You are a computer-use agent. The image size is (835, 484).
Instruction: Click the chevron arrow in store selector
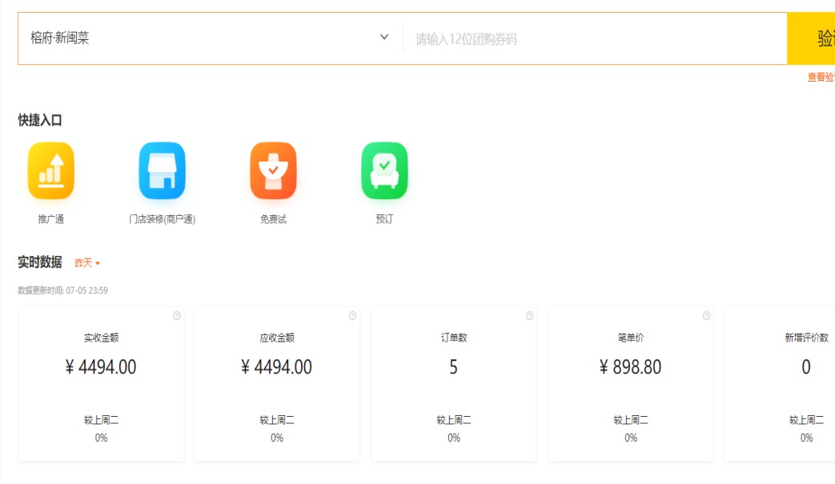pyautogui.click(x=384, y=38)
